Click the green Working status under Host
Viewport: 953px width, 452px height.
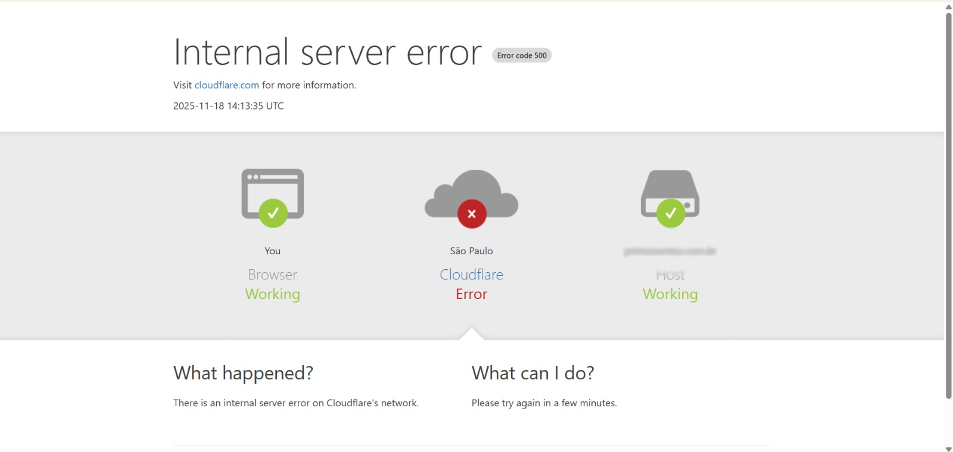click(x=670, y=294)
